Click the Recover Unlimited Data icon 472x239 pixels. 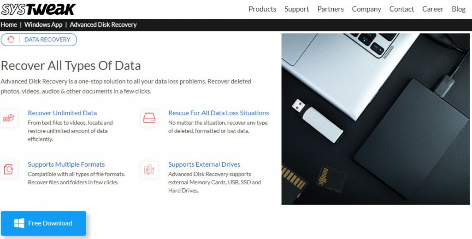pyautogui.click(x=9, y=118)
